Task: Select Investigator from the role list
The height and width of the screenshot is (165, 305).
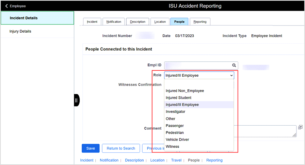Action: click(199, 112)
